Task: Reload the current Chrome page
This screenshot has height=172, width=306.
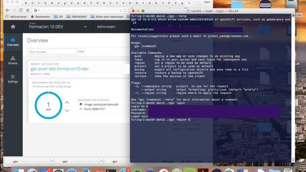Action: tap(21, 10)
